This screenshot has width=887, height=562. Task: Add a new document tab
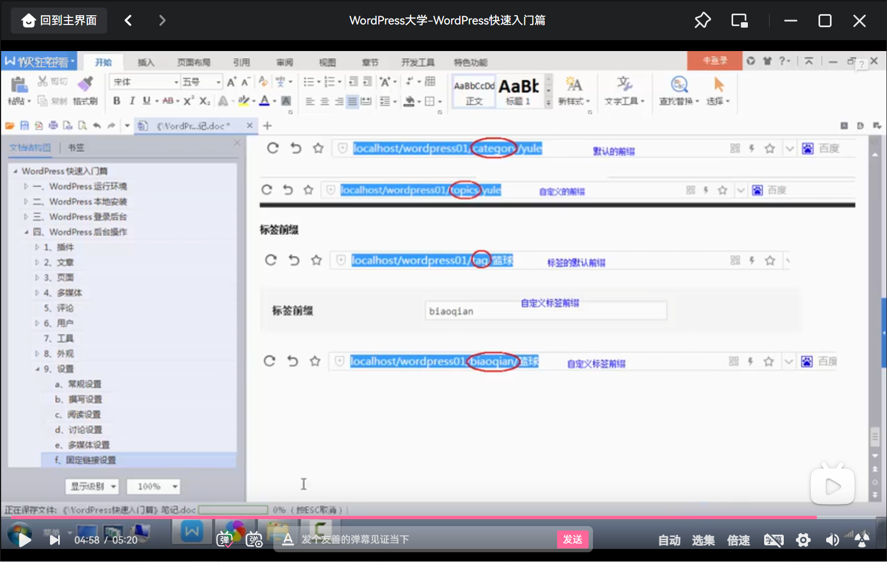tap(267, 126)
